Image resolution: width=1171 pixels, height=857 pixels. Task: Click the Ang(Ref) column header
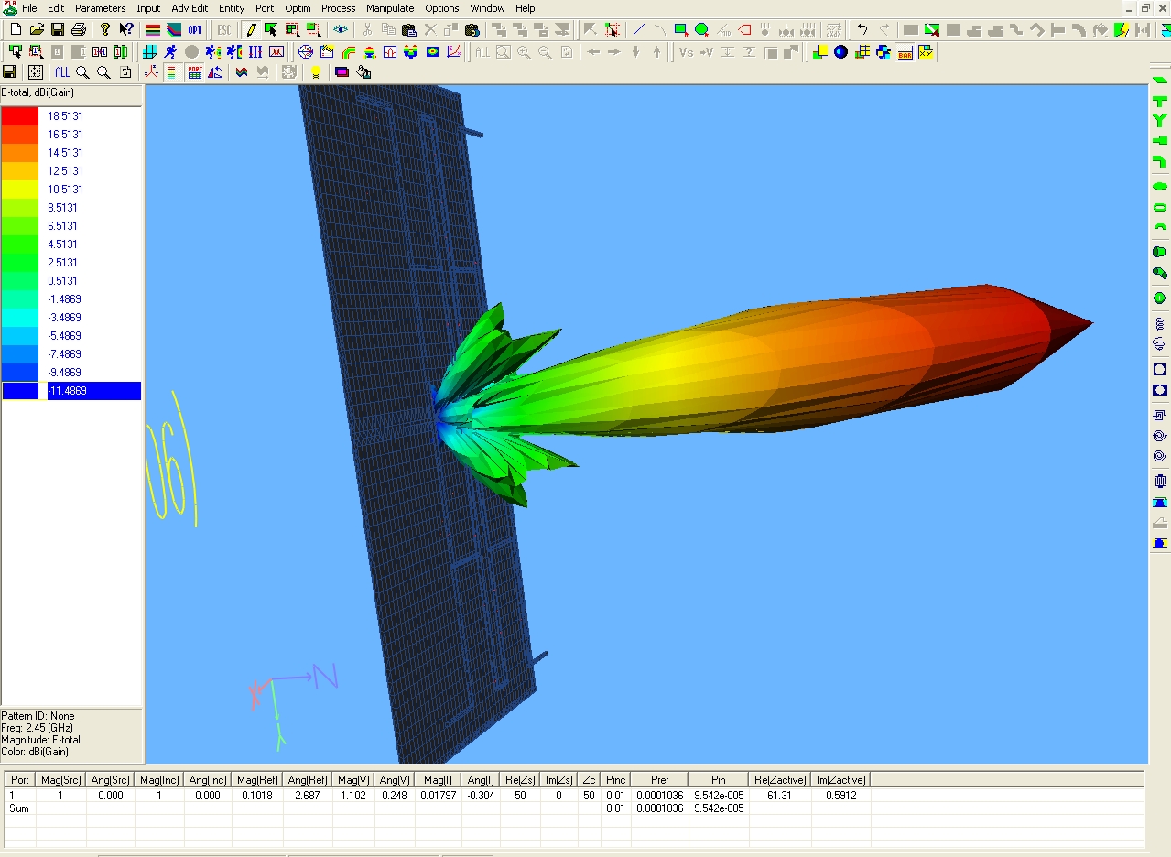309,780
